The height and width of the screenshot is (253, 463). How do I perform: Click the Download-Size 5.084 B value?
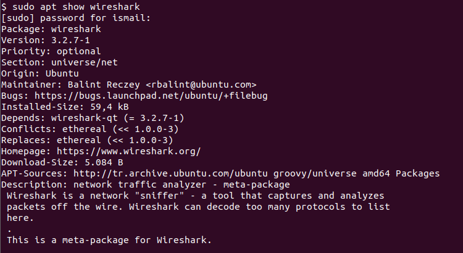104,162
